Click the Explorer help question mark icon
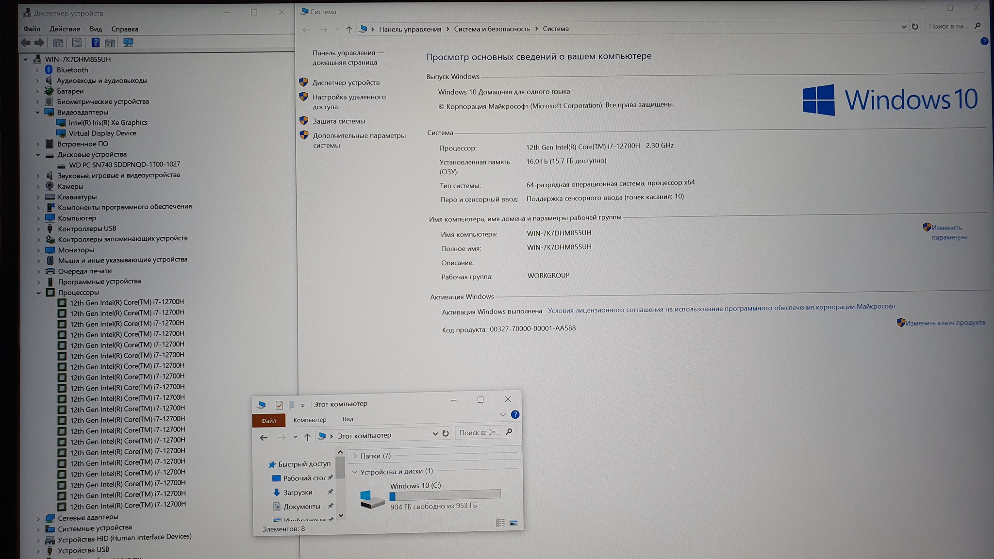The height and width of the screenshot is (559, 994). tap(515, 414)
